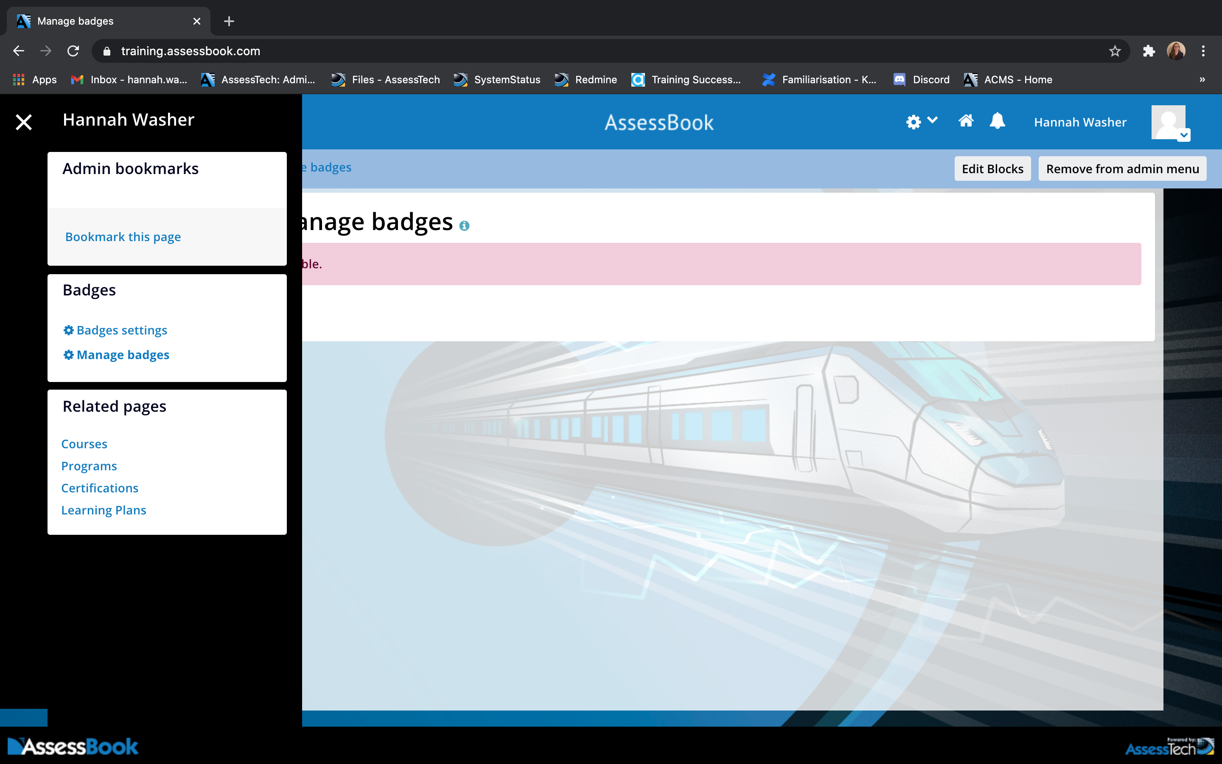
Task: Open the Manage badges menu link
Action: (123, 355)
